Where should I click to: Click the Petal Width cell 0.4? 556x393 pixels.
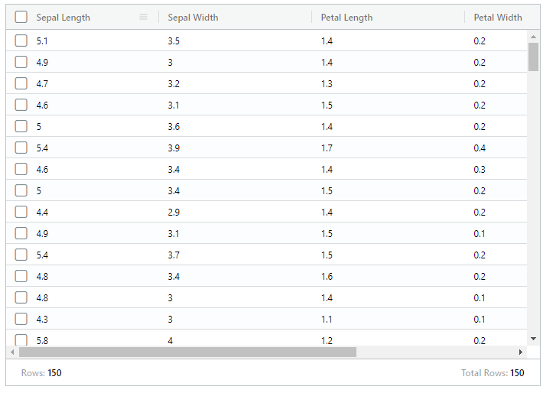480,148
